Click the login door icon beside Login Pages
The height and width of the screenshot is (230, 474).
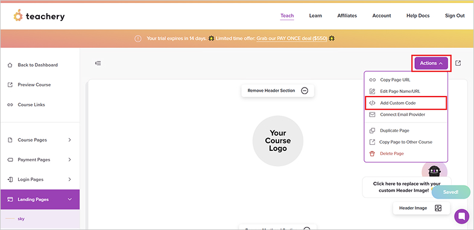(10, 179)
